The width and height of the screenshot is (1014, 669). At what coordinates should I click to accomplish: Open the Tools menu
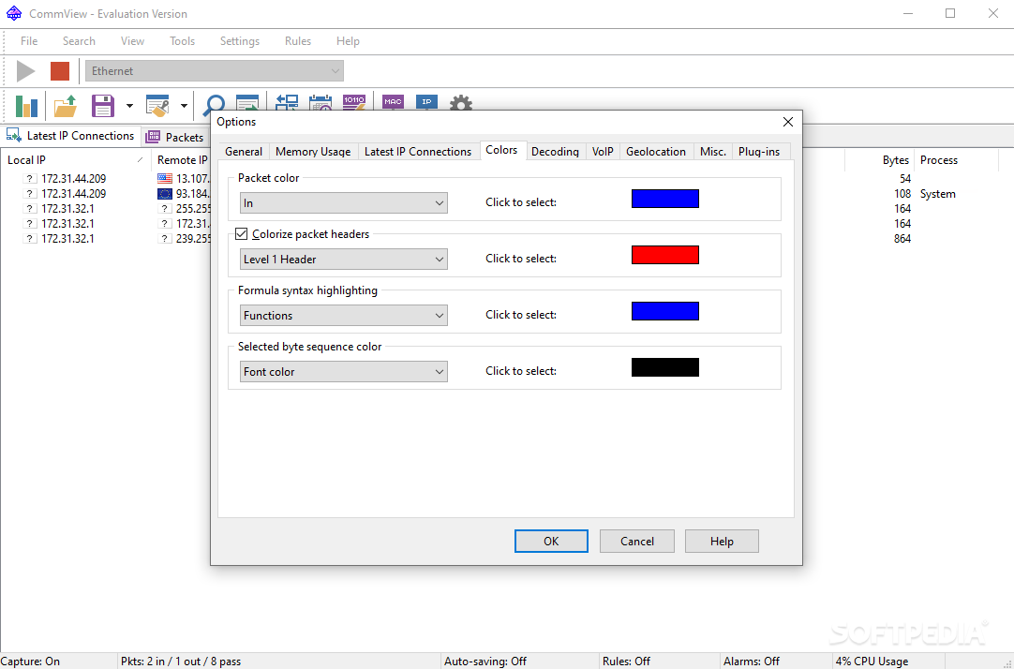[183, 40]
